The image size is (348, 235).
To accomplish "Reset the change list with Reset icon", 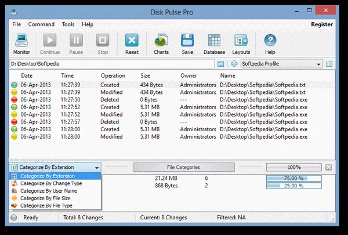I will tap(132, 44).
